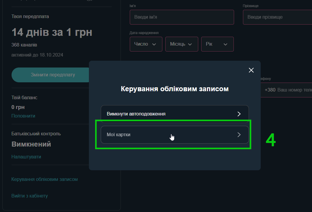This screenshot has height=212, width=312.
Task: Click the +380 phone prefix
Action: (270, 90)
